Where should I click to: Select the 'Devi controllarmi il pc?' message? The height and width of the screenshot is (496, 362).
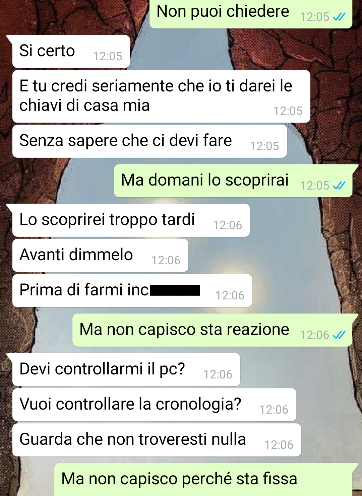[126, 369]
